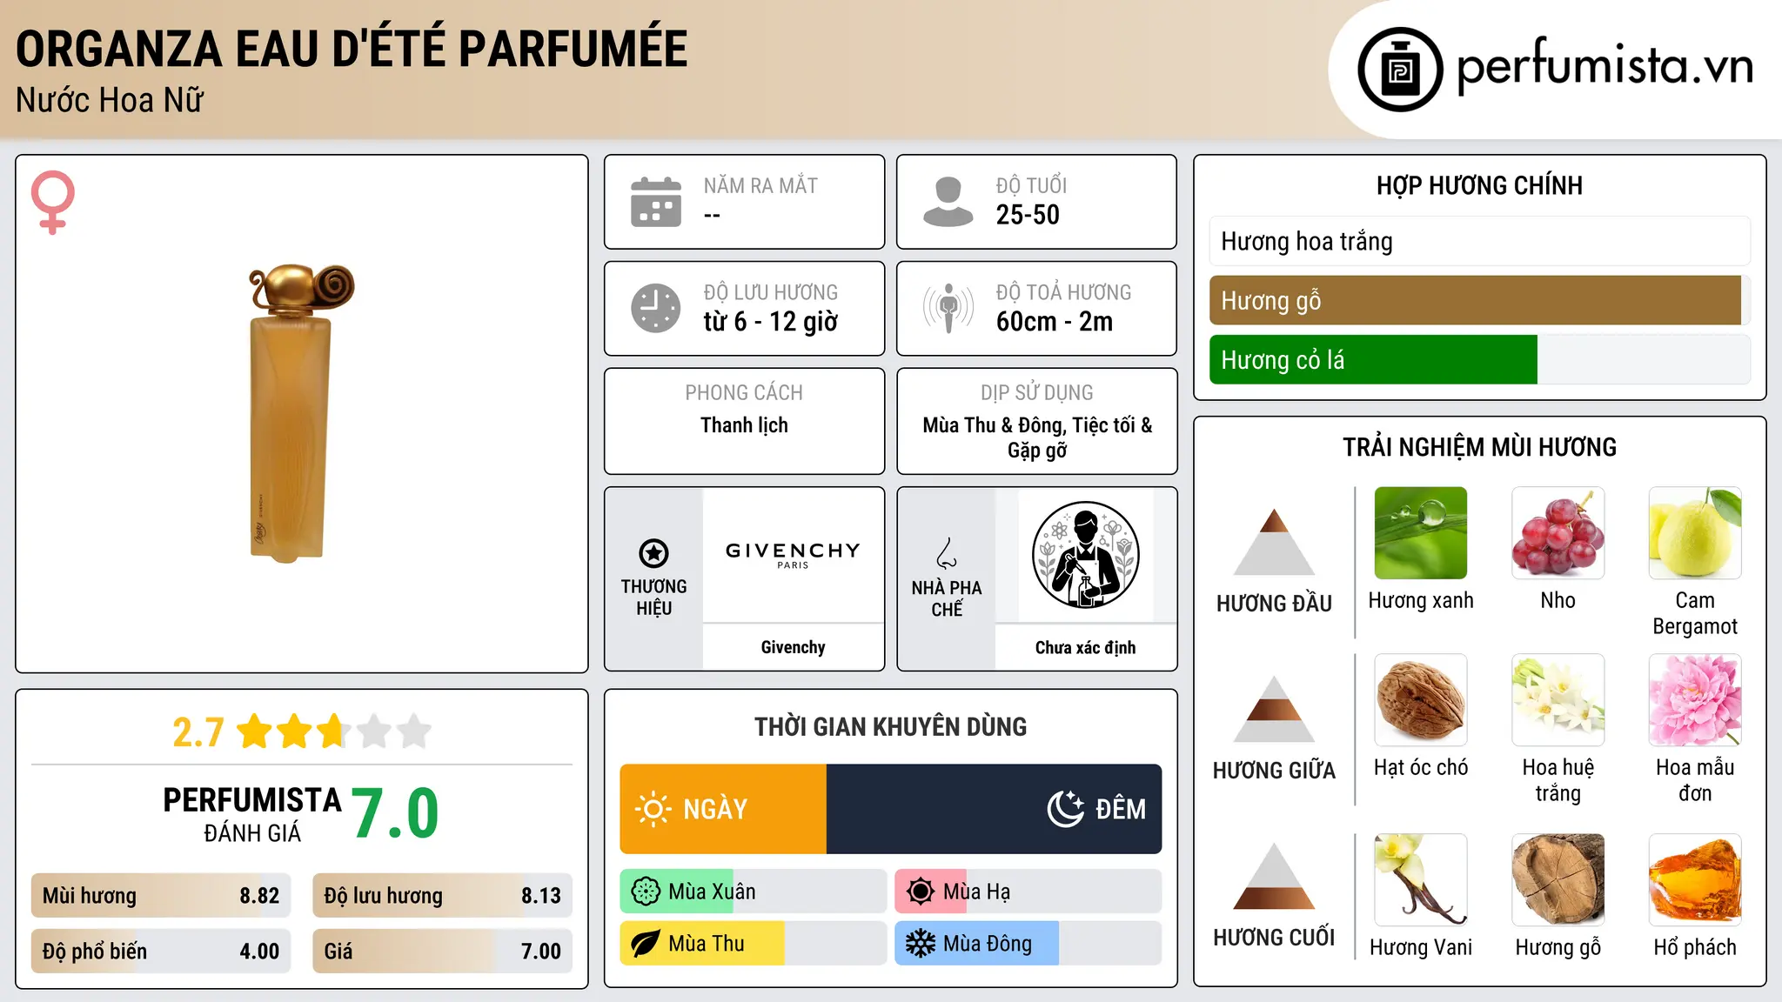Click the Mùa Đông season bar
1782x1002 pixels.
click(1028, 944)
